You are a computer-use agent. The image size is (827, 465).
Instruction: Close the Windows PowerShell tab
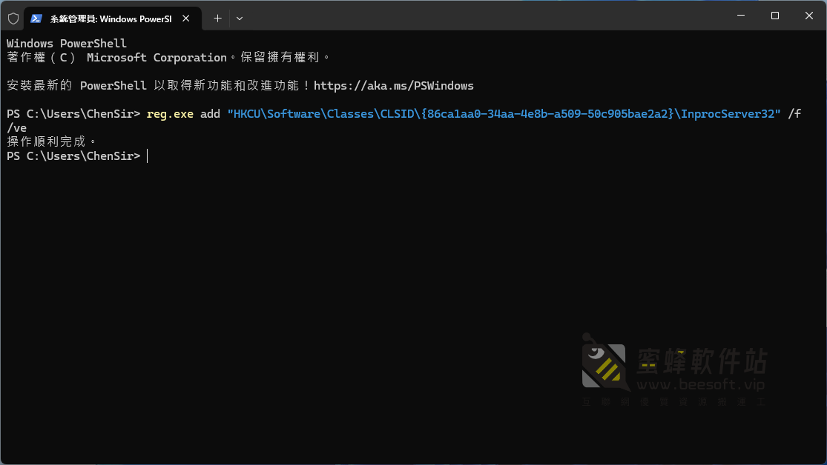185,19
